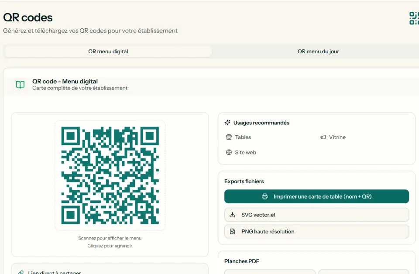The height and width of the screenshot is (274, 419).
Task: Click 'Scannez pour afficher le menu' caption
Action: (110, 238)
